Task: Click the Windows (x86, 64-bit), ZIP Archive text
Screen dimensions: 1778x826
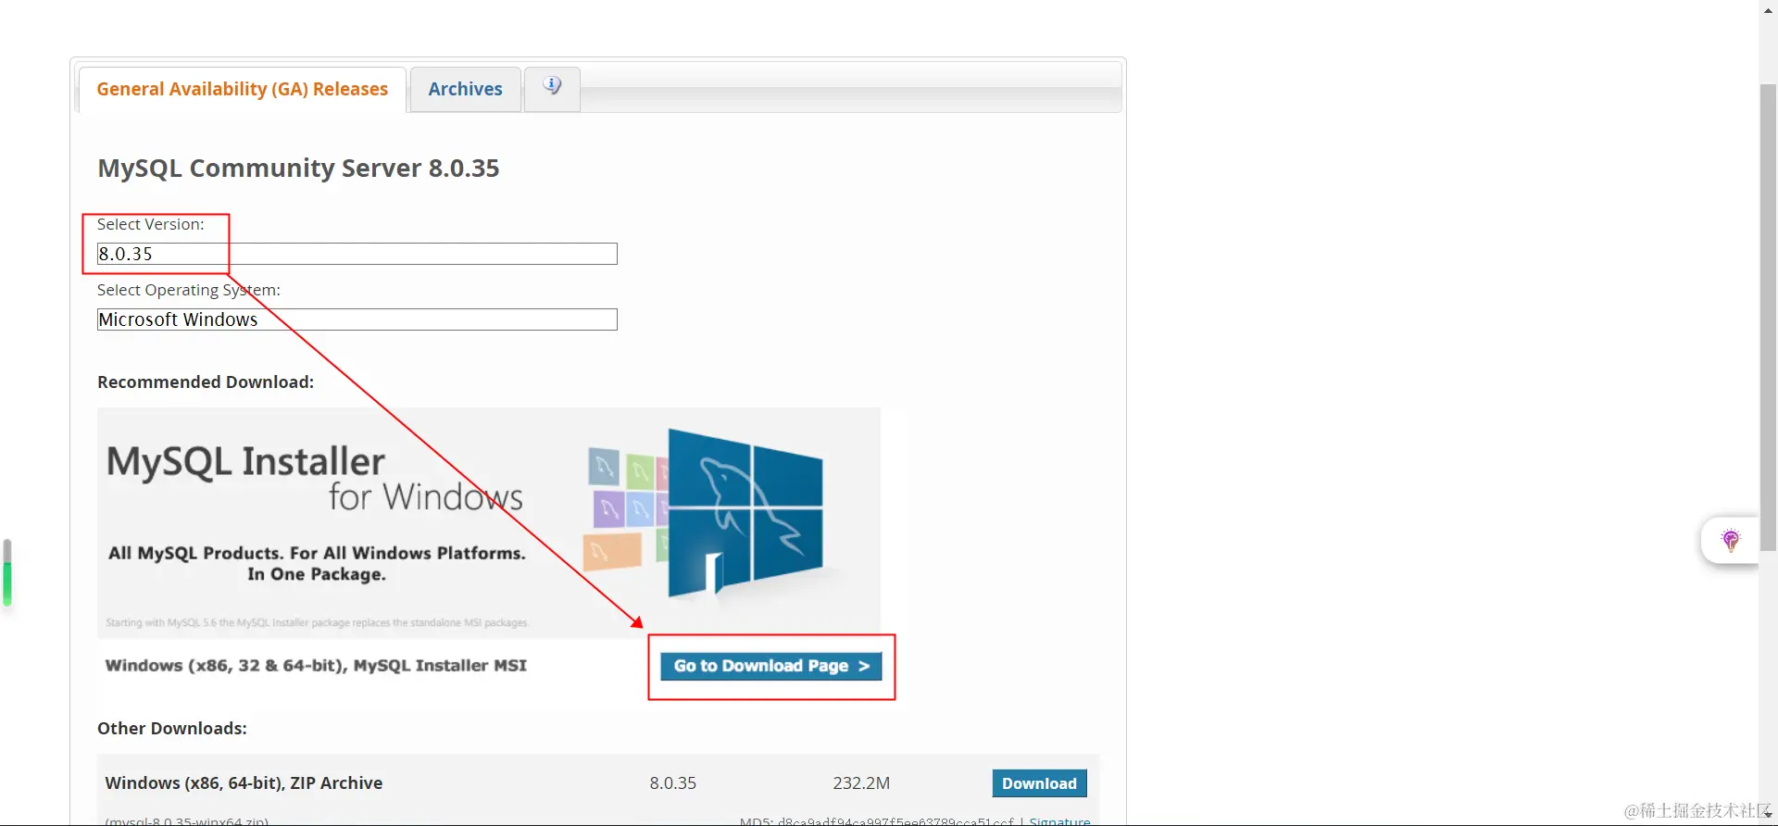Action: tap(244, 782)
